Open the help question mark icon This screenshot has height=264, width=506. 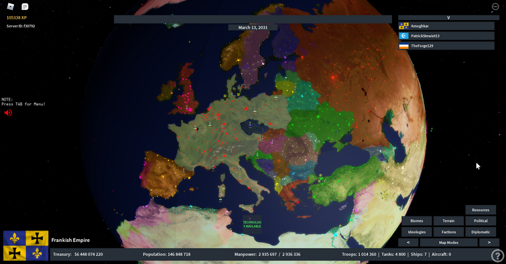coord(497,255)
